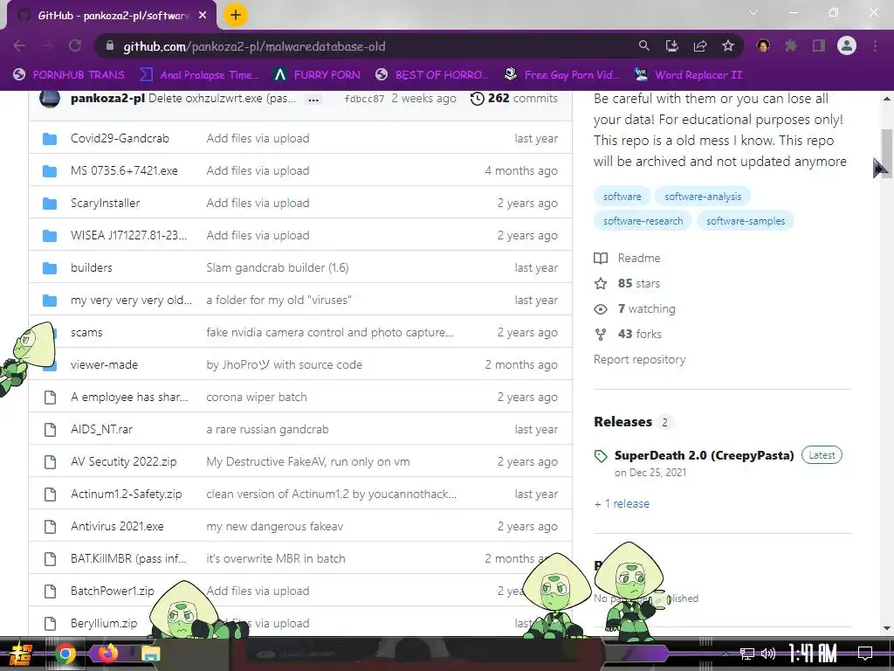Open SuperDeath 2.0 (CreepyPasta) release
The height and width of the screenshot is (671, 894).
(x=705, y=455)
